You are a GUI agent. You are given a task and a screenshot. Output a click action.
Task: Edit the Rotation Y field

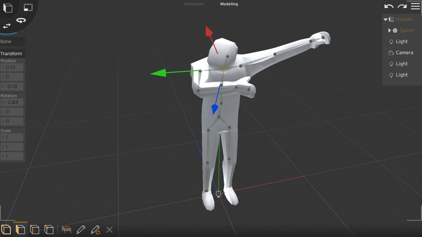tap(12, 112)
